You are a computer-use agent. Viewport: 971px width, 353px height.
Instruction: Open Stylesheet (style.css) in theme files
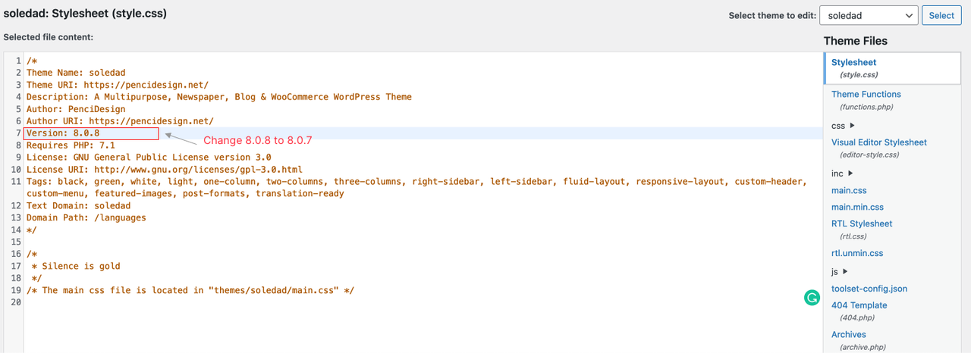click(892, 68)
